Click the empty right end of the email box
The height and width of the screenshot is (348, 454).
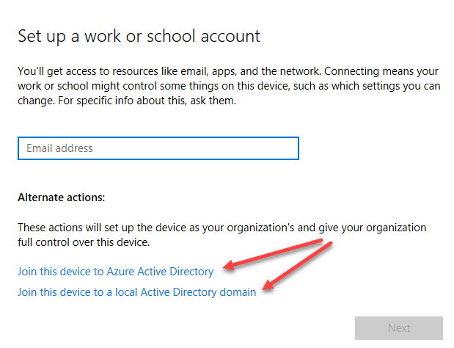[279, 148]
